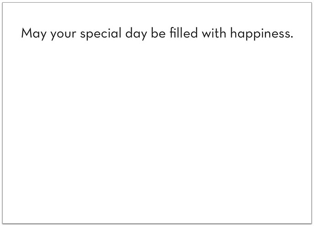Click the word "with" in the sentence
The height and width of the screenshot is (226, 314).
tap(214, 32)
